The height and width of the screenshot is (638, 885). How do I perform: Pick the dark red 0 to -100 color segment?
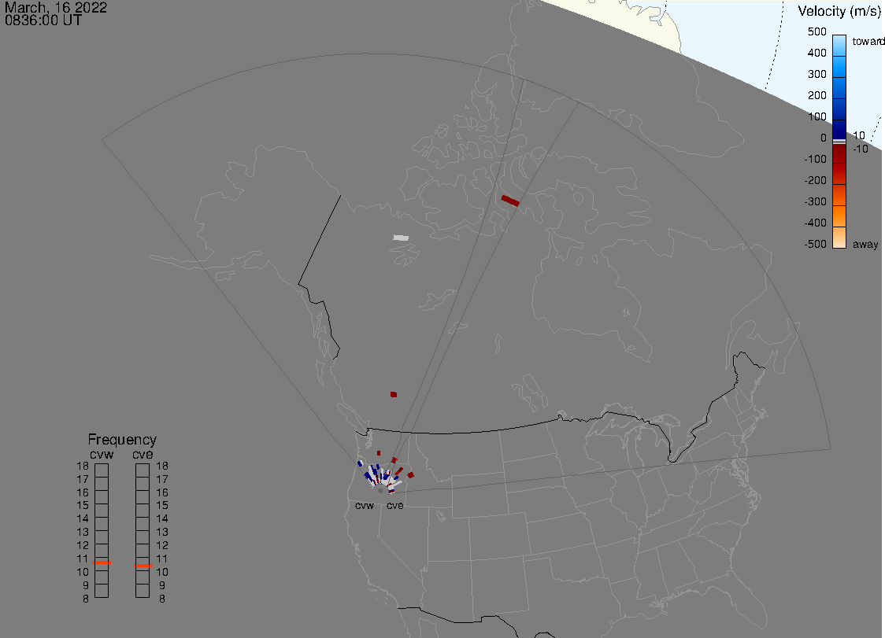(839, 153)
